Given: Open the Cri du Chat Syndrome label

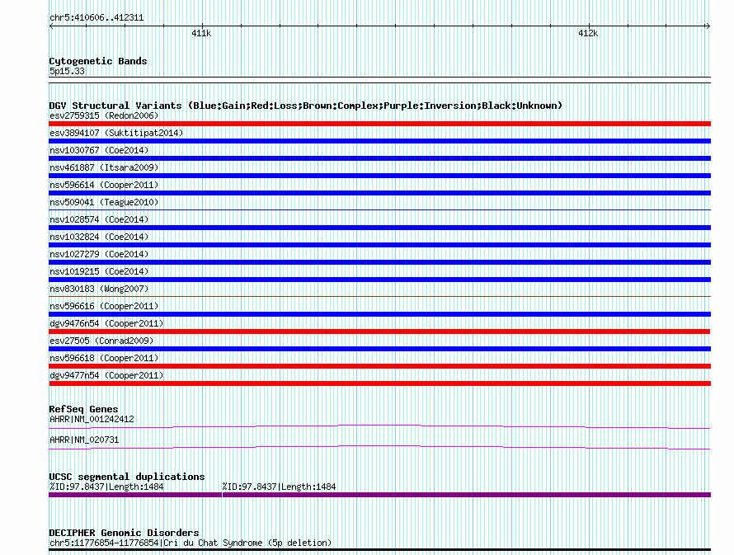Looking at the screenshot, I should [x=191, y=543].
